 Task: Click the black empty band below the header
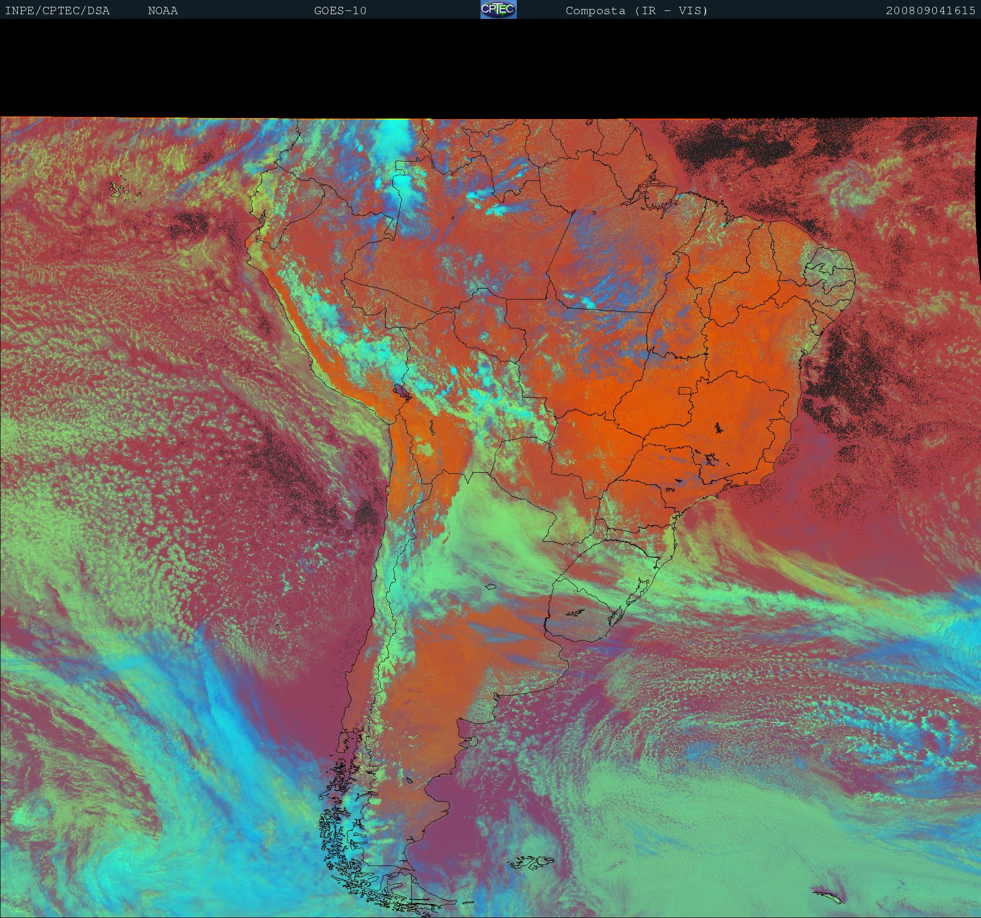pyautogui.click(x=491, y=68)
